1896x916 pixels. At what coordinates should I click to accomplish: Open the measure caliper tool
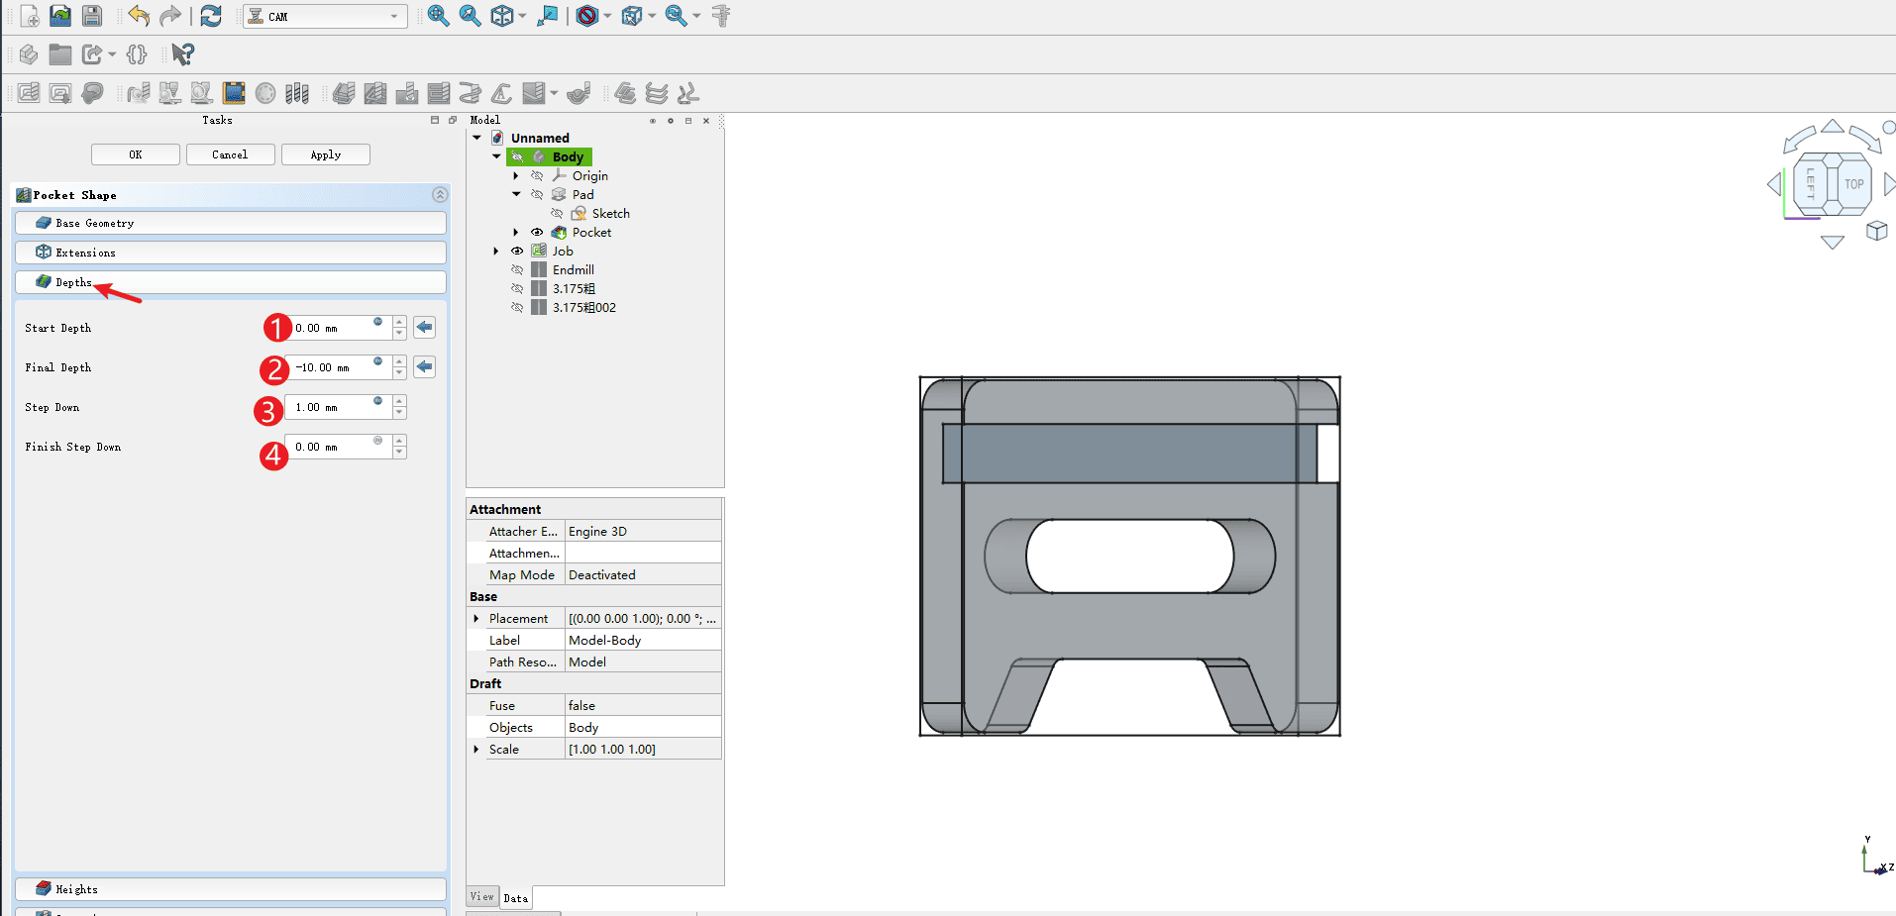(721, 16)
